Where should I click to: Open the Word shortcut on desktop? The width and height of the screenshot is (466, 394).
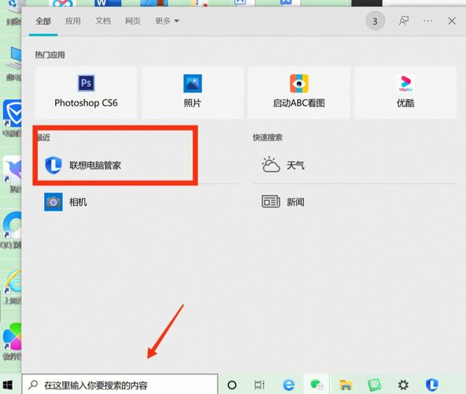tap(108, 3)
